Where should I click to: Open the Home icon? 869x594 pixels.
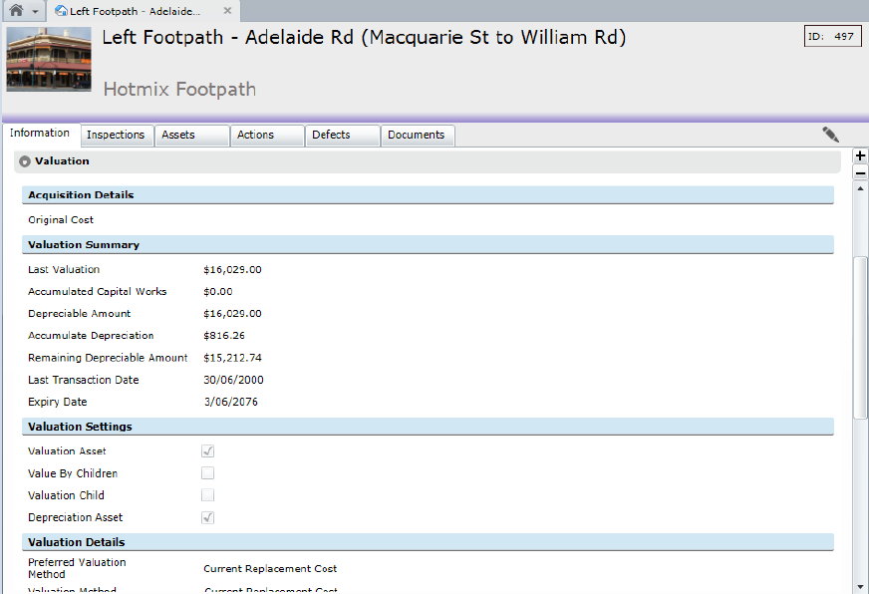17,10
